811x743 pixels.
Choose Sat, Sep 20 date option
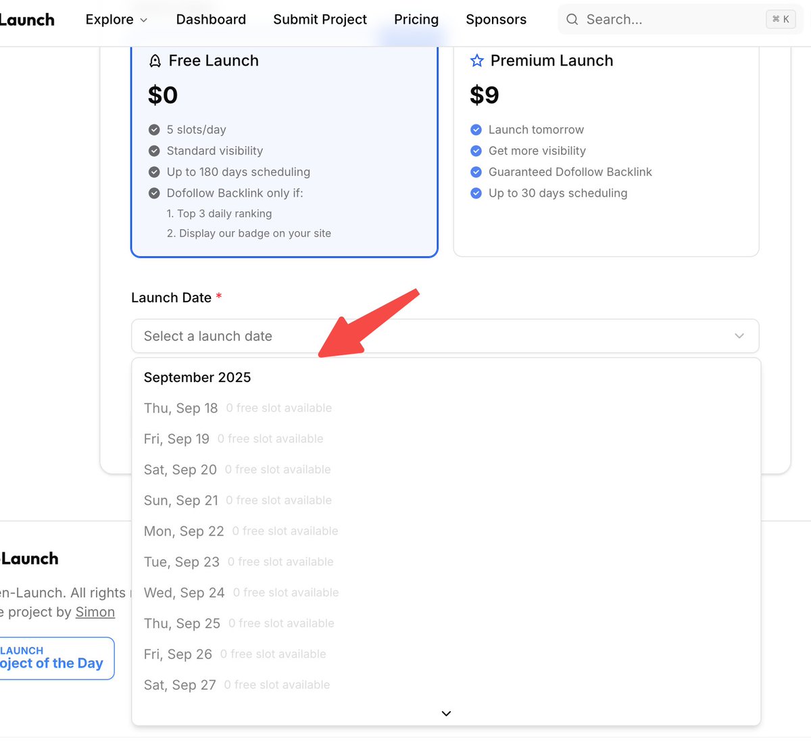[x=446, y=470]
